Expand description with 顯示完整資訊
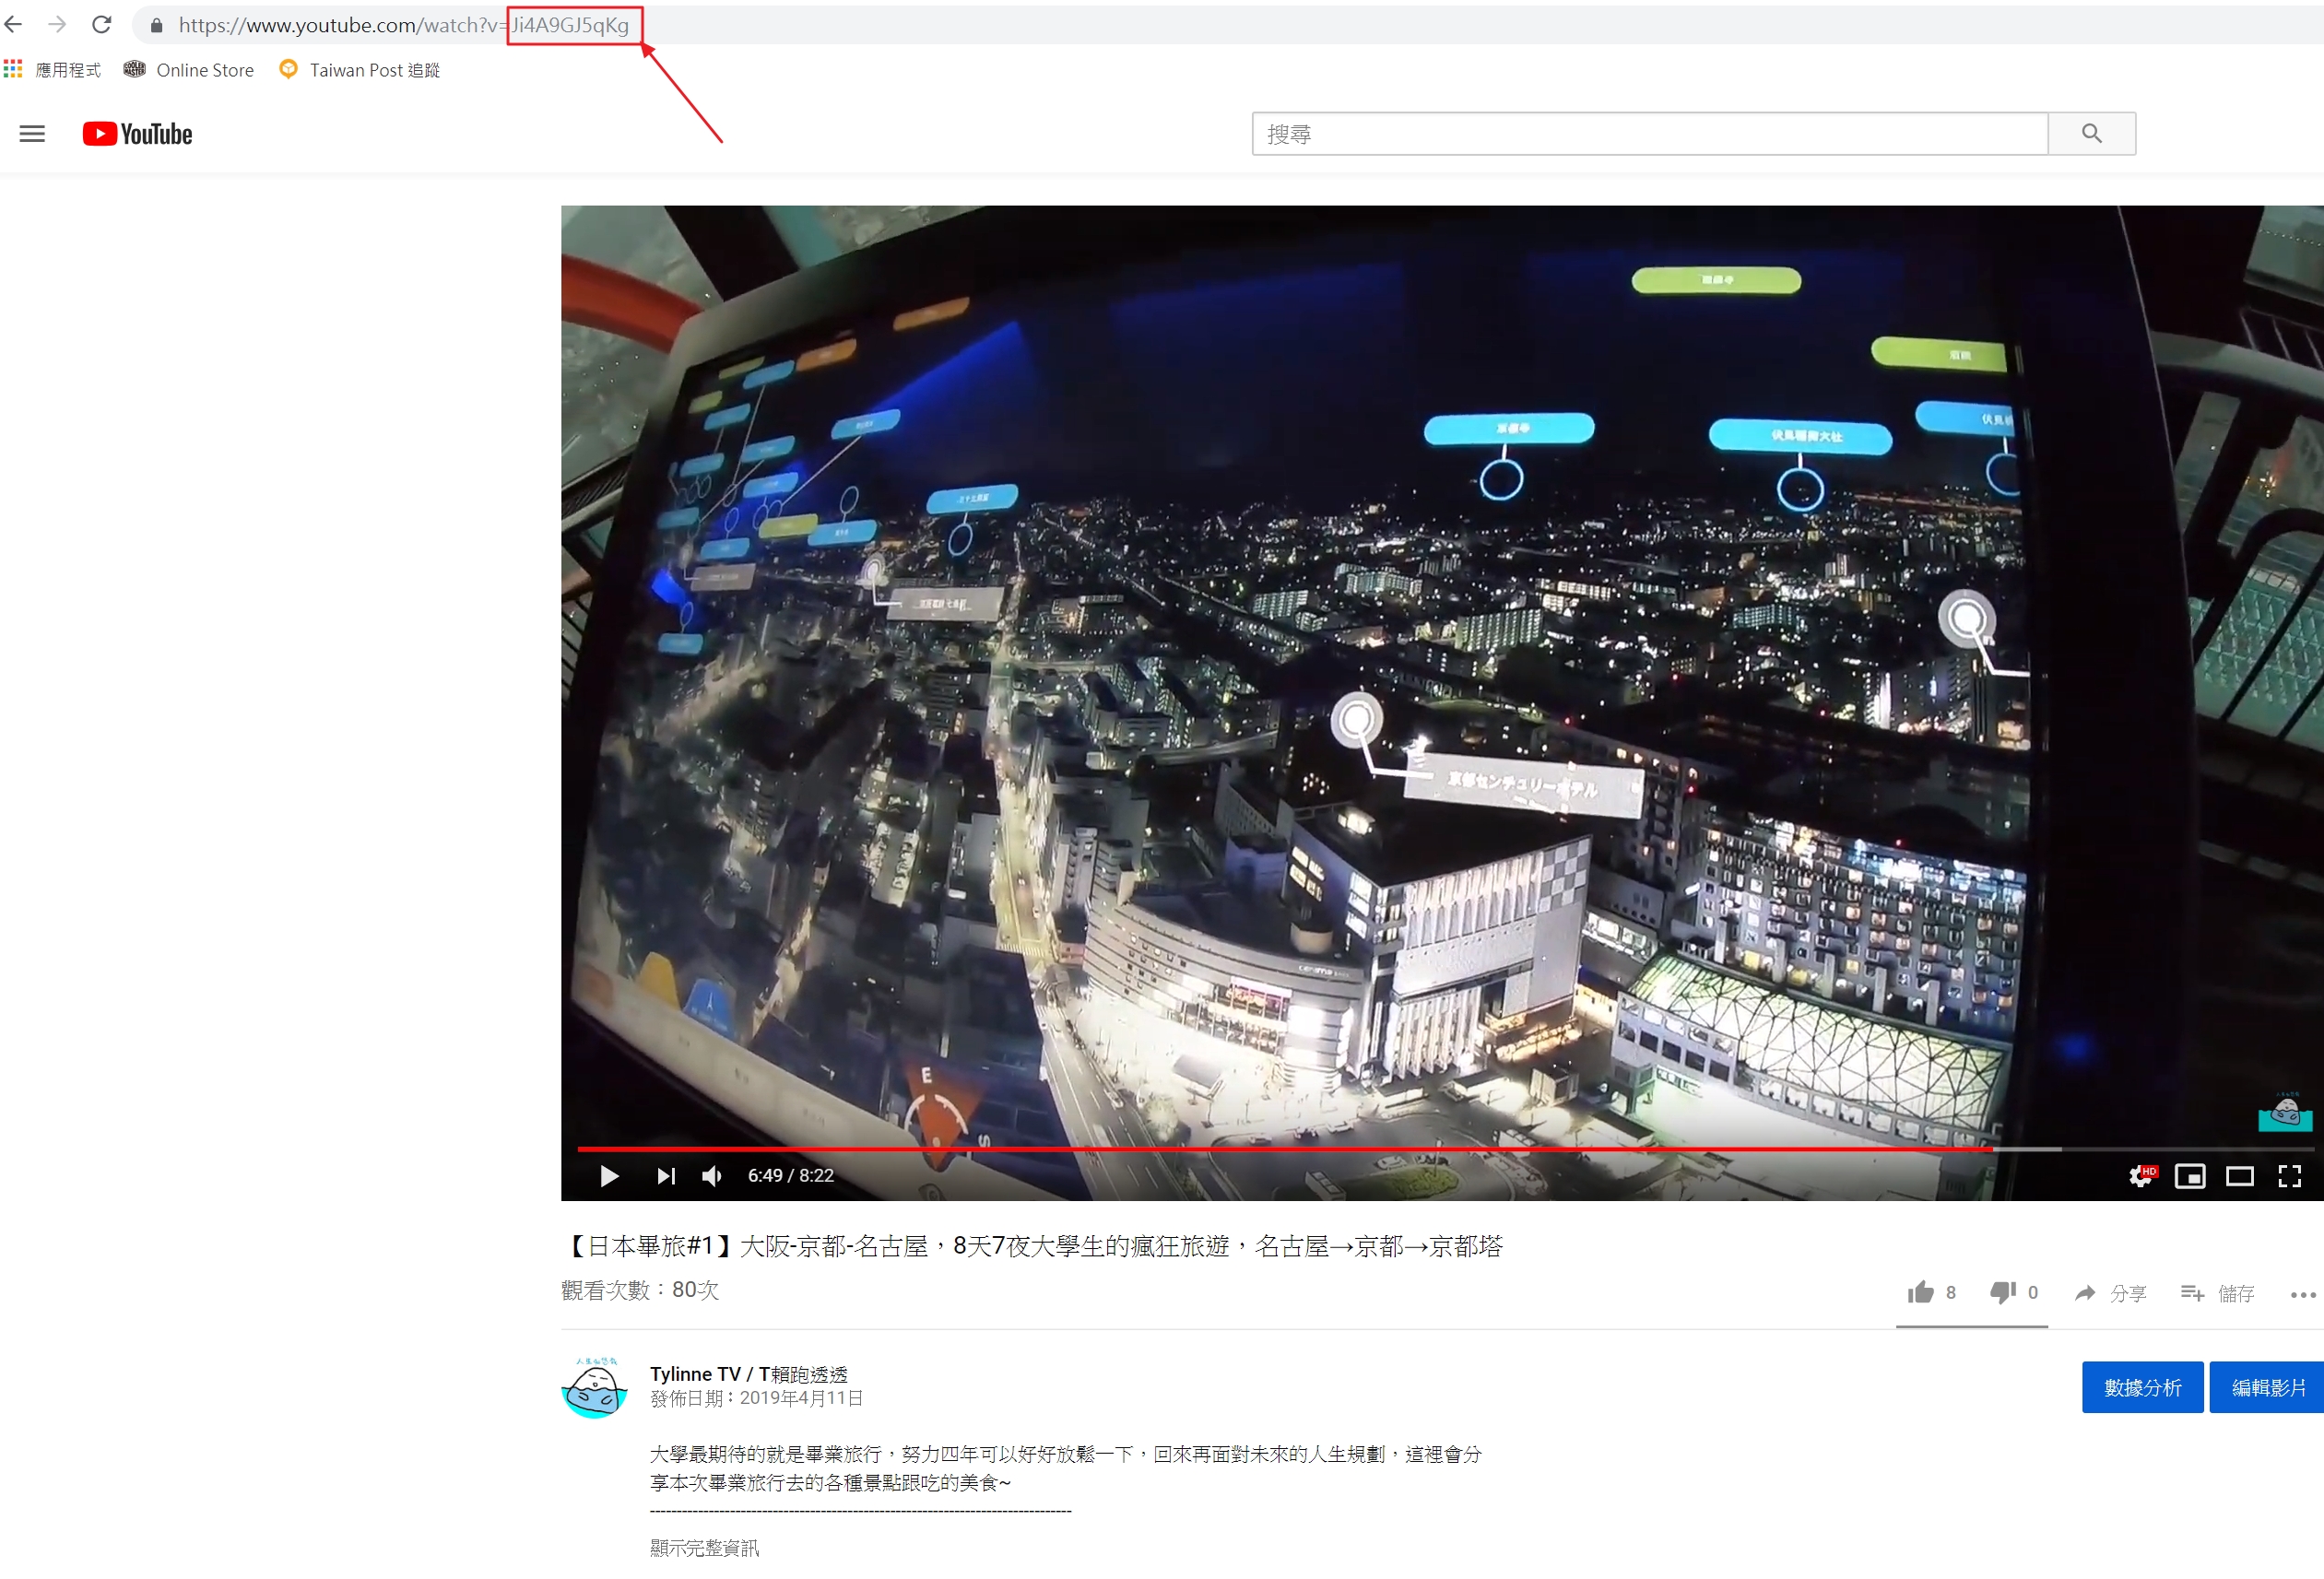This screenshot has height=1579, width=2324. 704,1548
